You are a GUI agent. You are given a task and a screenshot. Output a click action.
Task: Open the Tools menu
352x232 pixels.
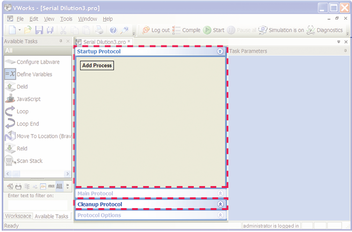[66, 19]
